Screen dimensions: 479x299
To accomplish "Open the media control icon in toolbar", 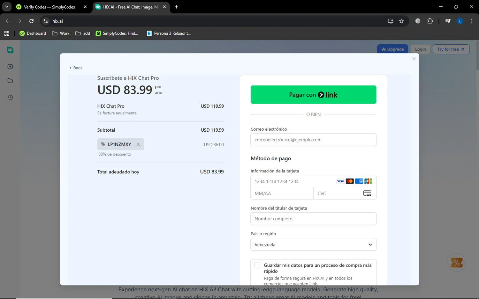I will (x=448, y=21).
